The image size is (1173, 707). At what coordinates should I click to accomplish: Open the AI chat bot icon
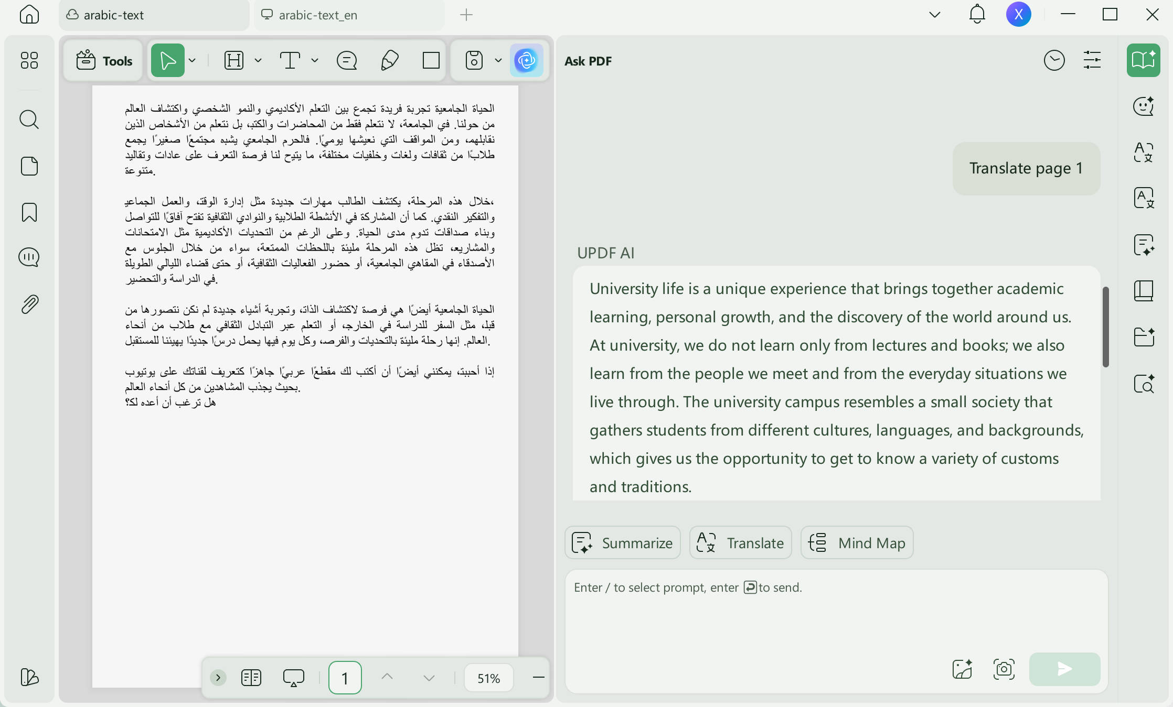(x=1144, y=106)
